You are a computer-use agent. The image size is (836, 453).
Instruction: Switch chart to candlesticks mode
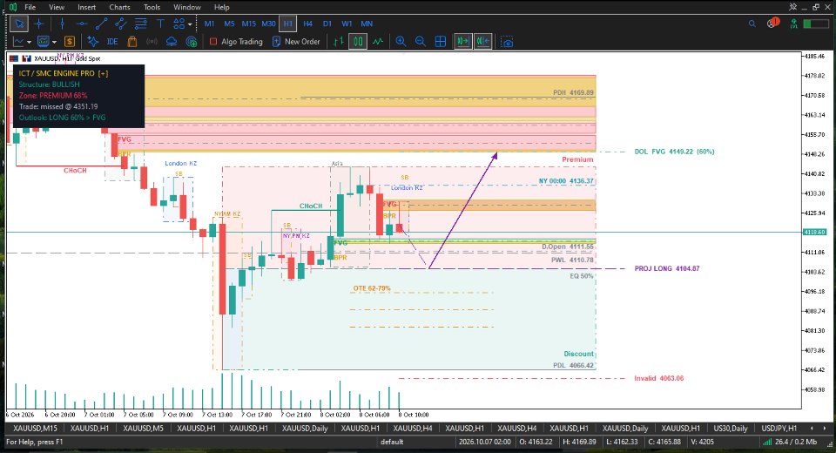pyautogui.click(x=358, y=42)
